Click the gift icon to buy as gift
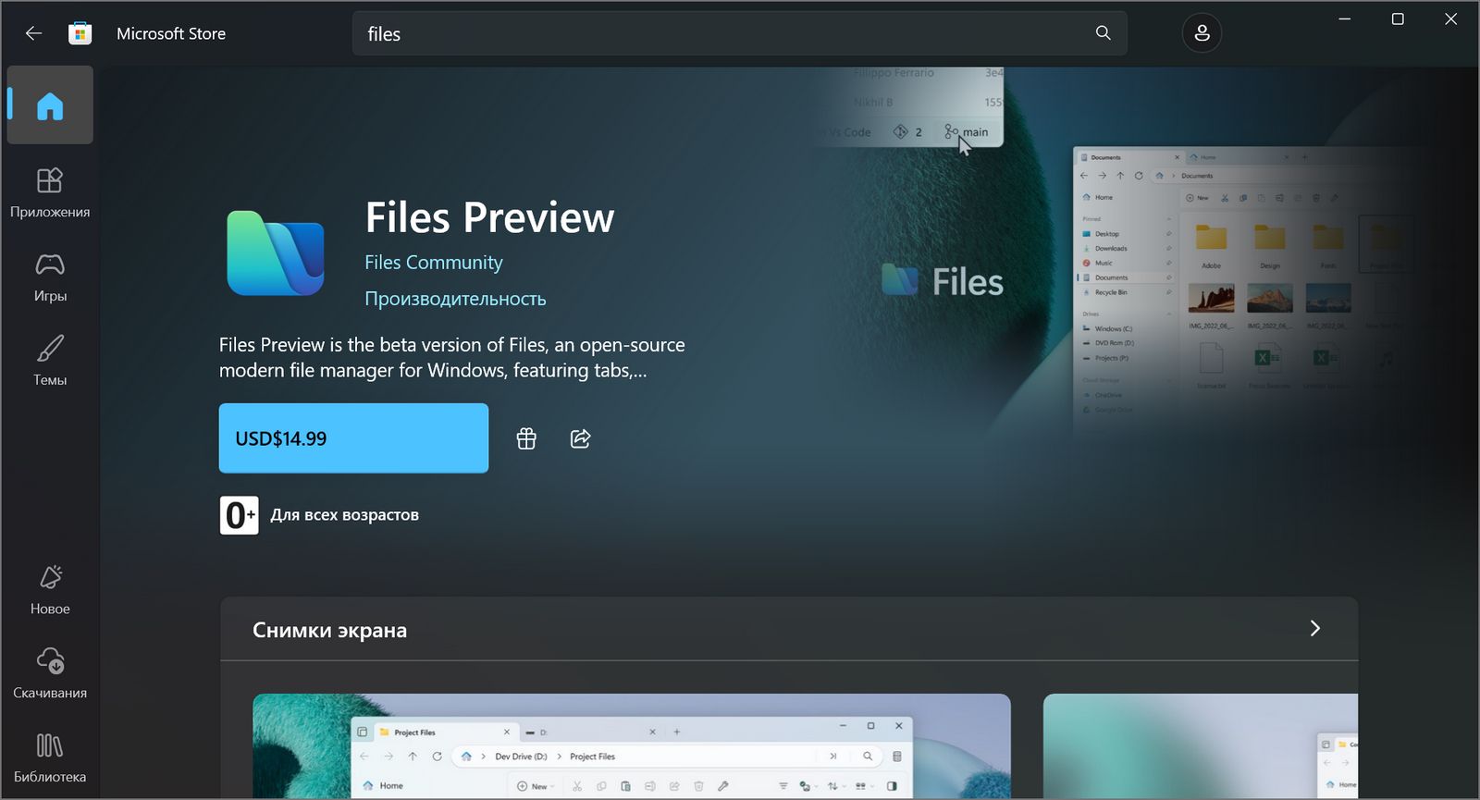The image size is (1480, 800). (x=526, y=438)
